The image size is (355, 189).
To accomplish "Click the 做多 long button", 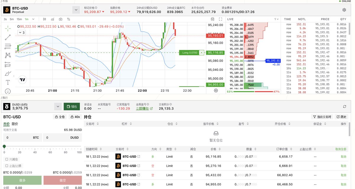I will pyautogui.click(x=22, y=180).
